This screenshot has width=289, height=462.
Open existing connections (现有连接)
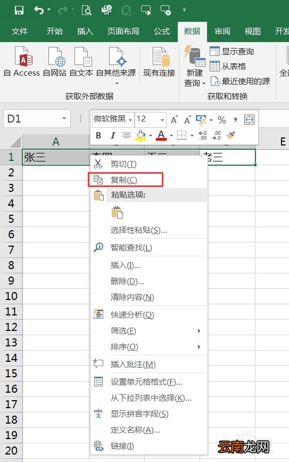click(x=159, y=62)
